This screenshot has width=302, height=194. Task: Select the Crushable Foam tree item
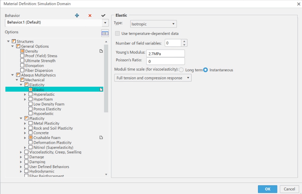pyautogui.click(x=47, y=138)
